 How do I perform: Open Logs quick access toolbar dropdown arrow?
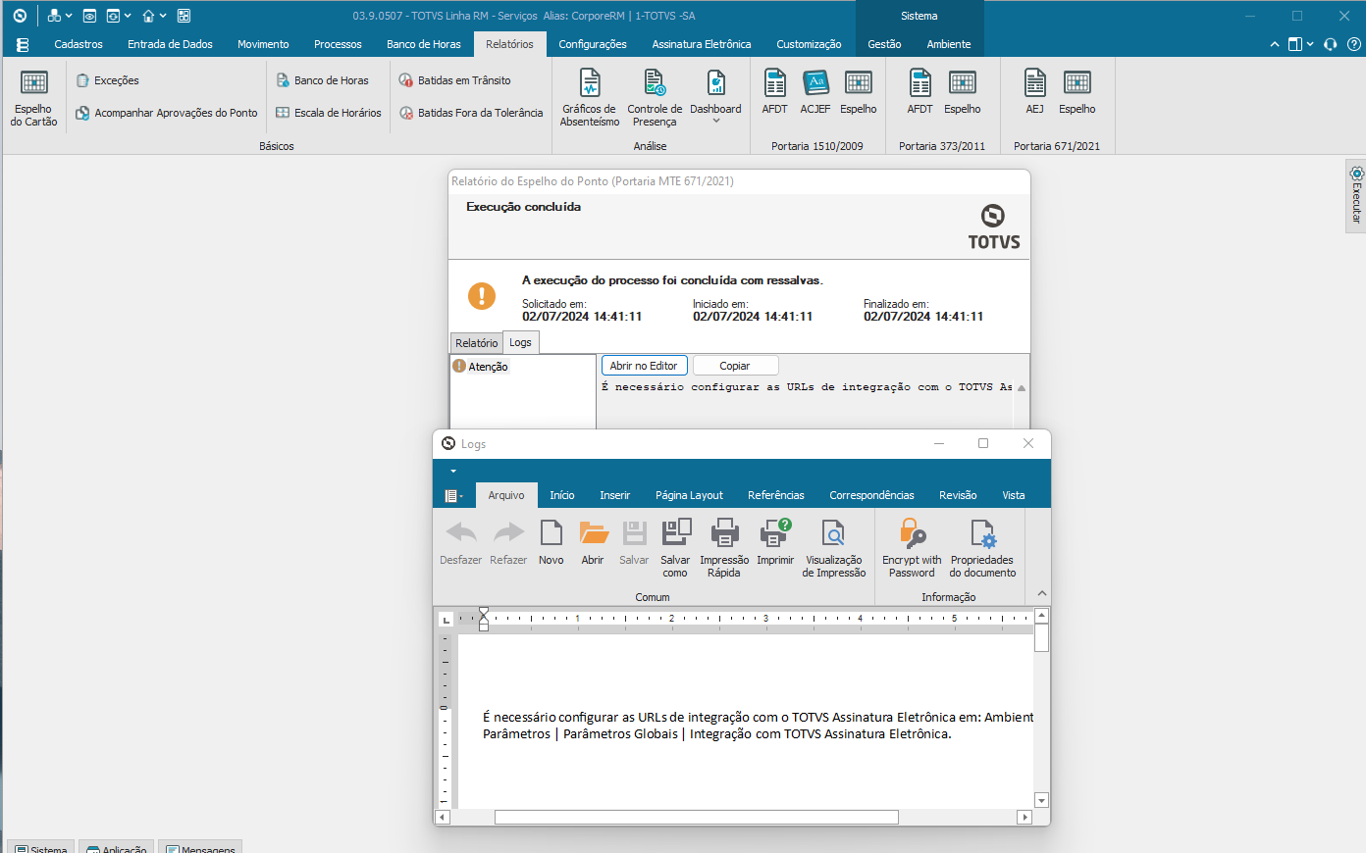point(453,472)
